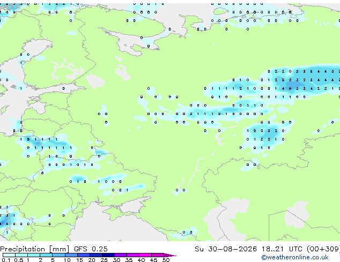Click the '(00+309)' forecast offset text
Screen dimensions: 340x262
tap(323, 249)
